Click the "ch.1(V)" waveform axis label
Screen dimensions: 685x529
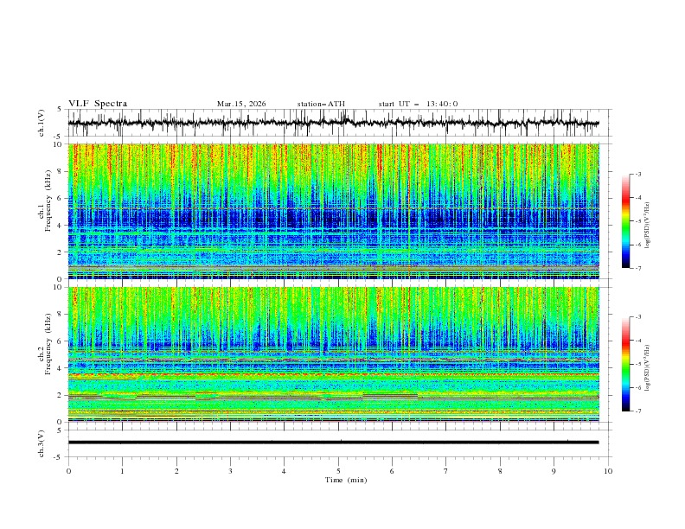click(x=42, y=123)
